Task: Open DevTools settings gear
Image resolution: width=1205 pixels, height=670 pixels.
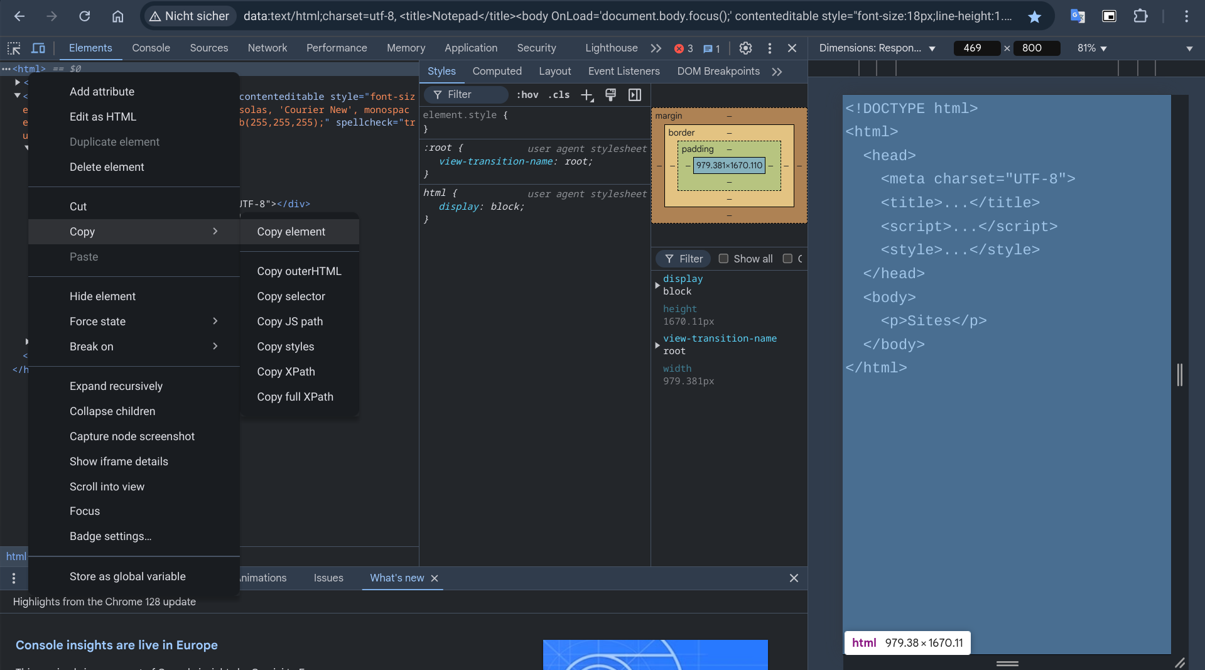Action: 745,48
